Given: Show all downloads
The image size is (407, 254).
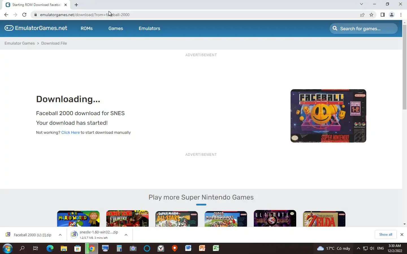Looking at the screenshot, I should pos(386,235).
